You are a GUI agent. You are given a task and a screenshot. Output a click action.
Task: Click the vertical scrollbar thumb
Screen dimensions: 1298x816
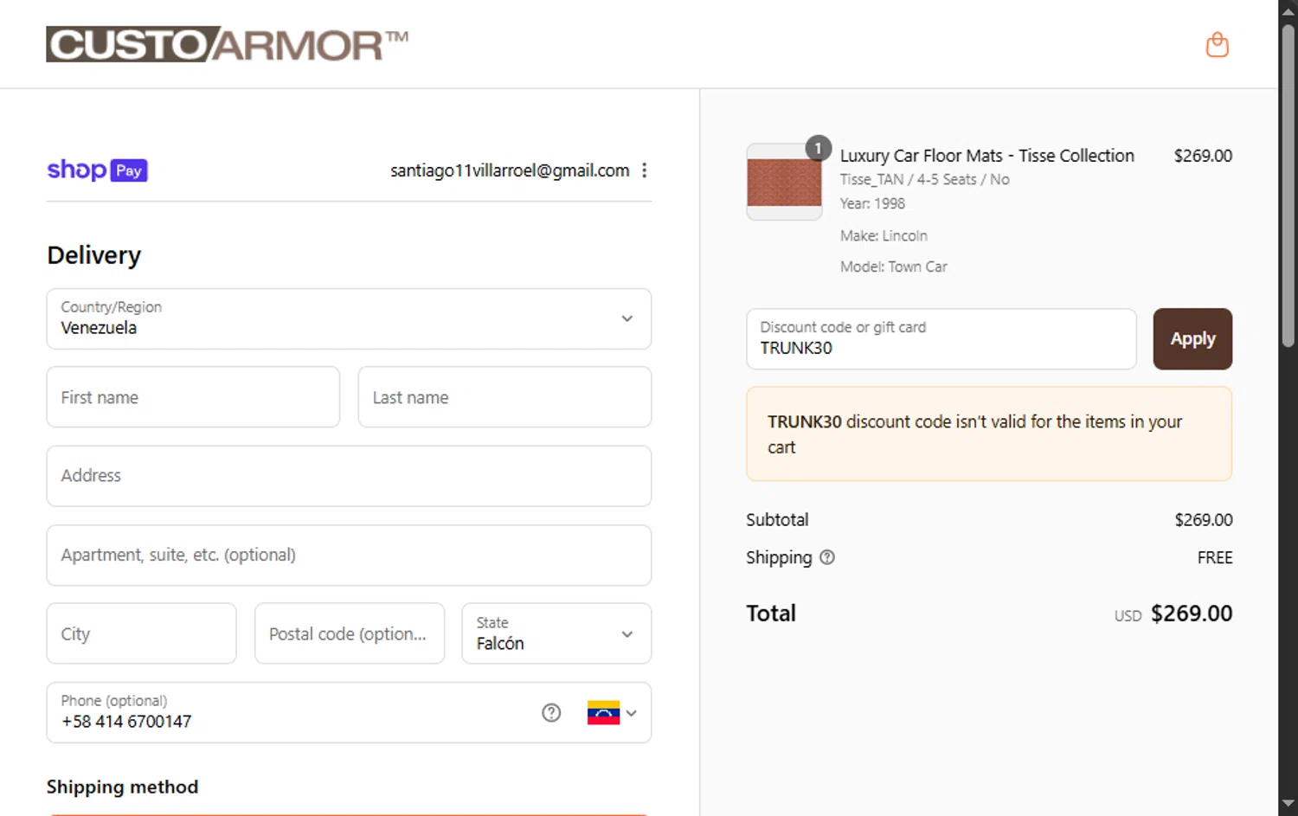tap(1288, 186)
